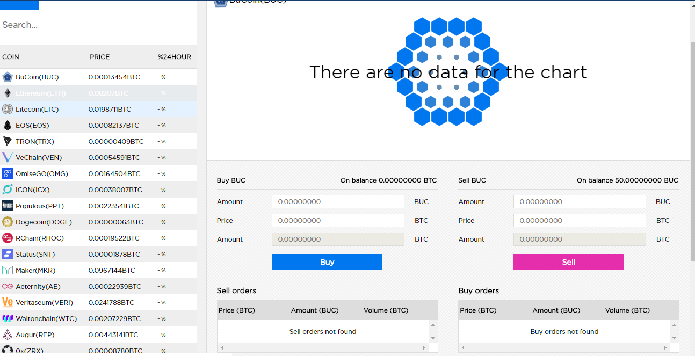The image size is (695, 356).
Task: Click the Populous logo icon
Action: pos(8,206)
